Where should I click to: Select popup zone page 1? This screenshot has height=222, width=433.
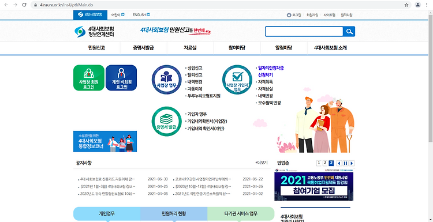319,163
